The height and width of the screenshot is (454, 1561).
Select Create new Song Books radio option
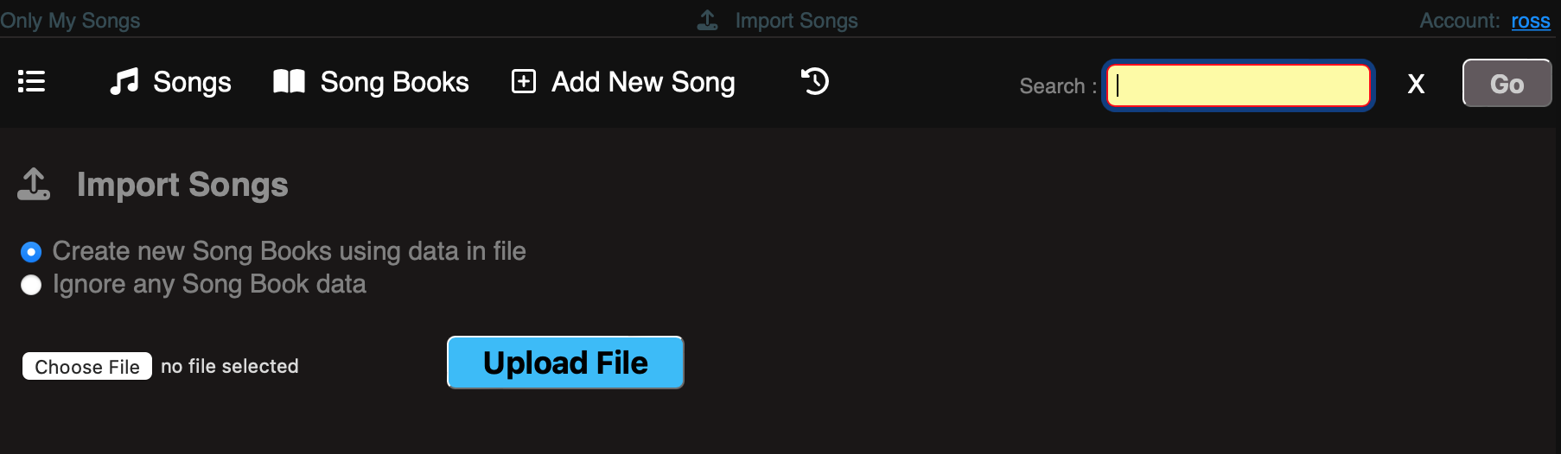31,252
